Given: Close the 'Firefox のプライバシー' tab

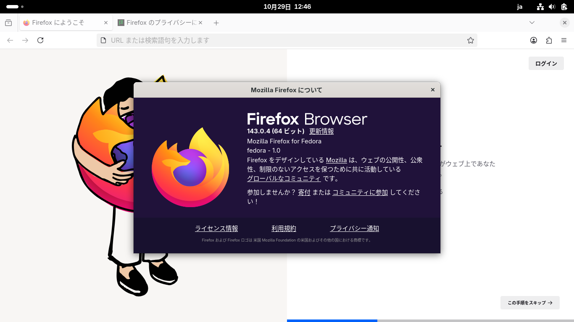Looking at the screenshot, I should pos(200,23).
